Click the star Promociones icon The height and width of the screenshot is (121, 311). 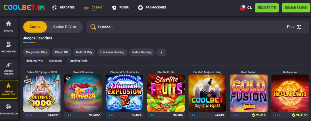point(140,8)
